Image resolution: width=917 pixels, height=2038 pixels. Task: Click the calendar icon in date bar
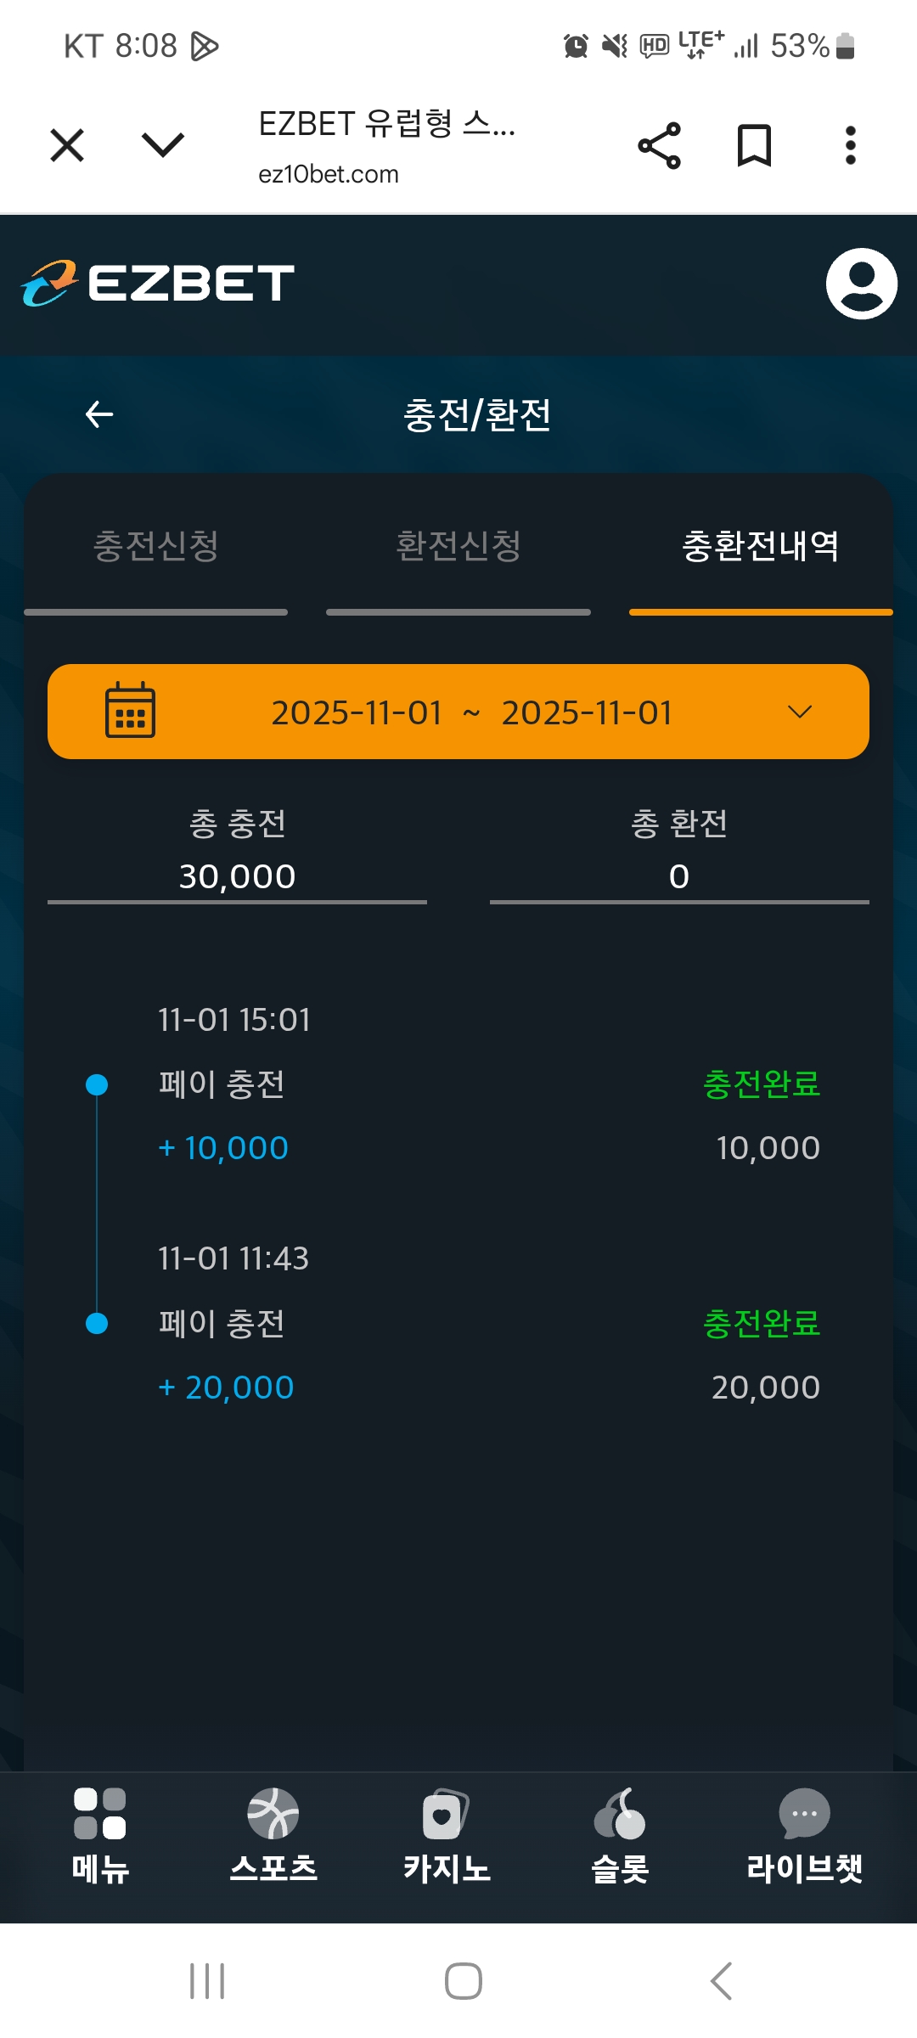point(130,711)
